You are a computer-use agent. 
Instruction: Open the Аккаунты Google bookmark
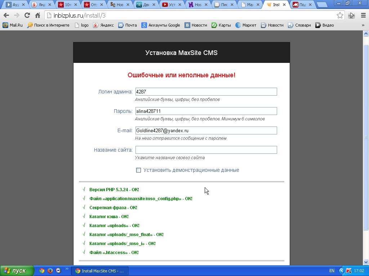coord(161,25)
